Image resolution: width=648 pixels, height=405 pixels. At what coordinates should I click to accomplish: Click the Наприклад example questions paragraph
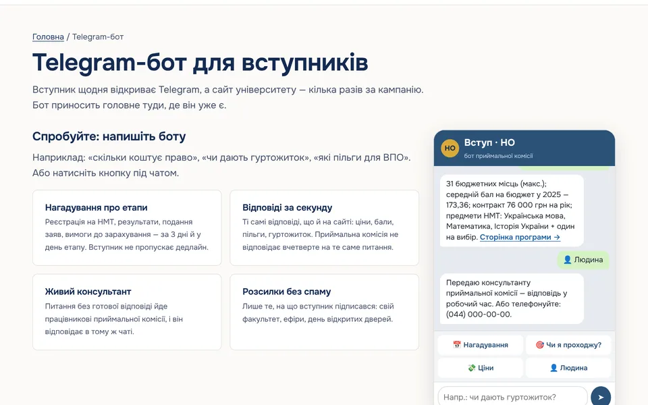coord(221,165)
